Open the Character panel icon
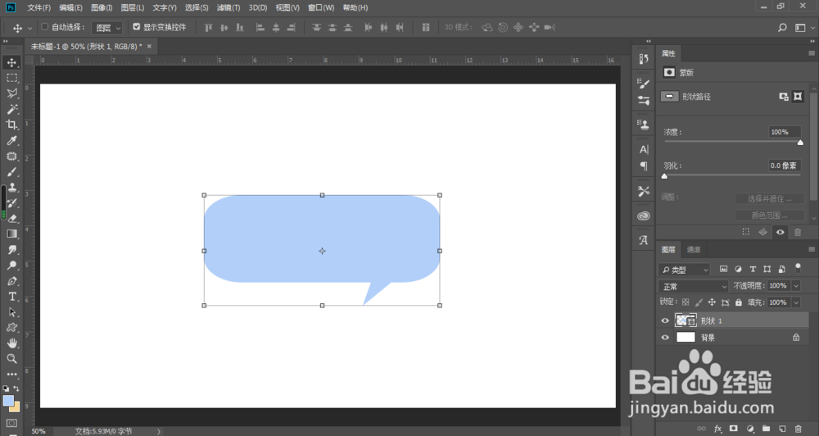The image size is (819, 436). (x=644, y=149)
